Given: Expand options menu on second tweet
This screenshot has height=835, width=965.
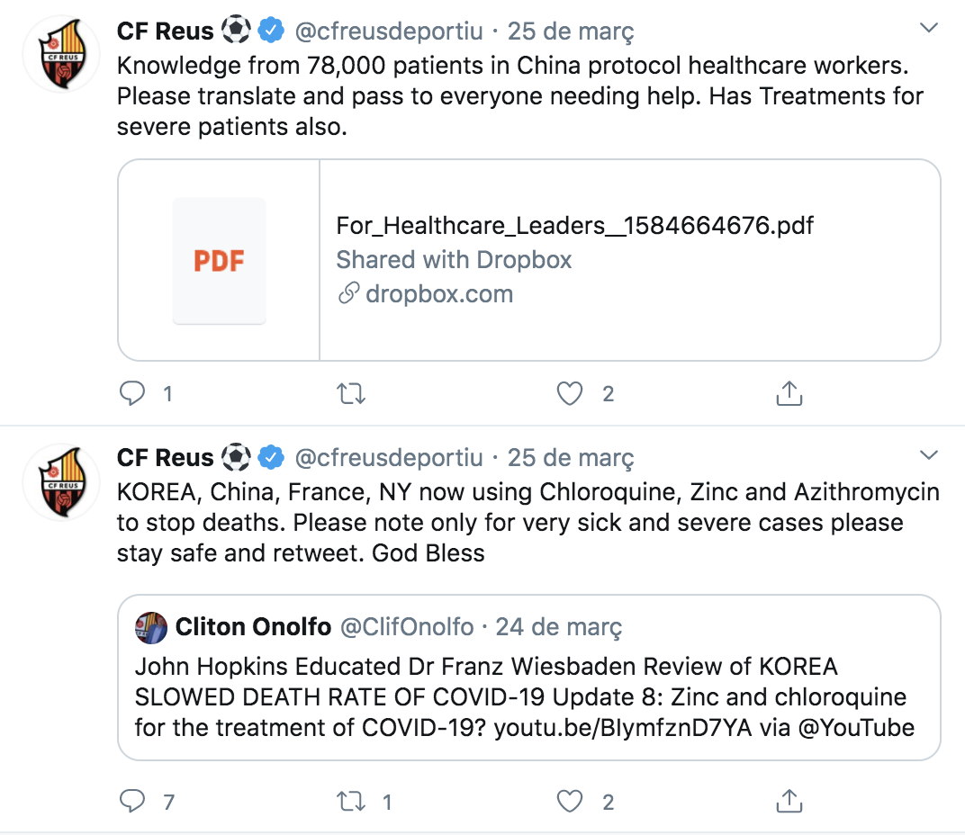Looking at the screenshot, I should point(929,454).
